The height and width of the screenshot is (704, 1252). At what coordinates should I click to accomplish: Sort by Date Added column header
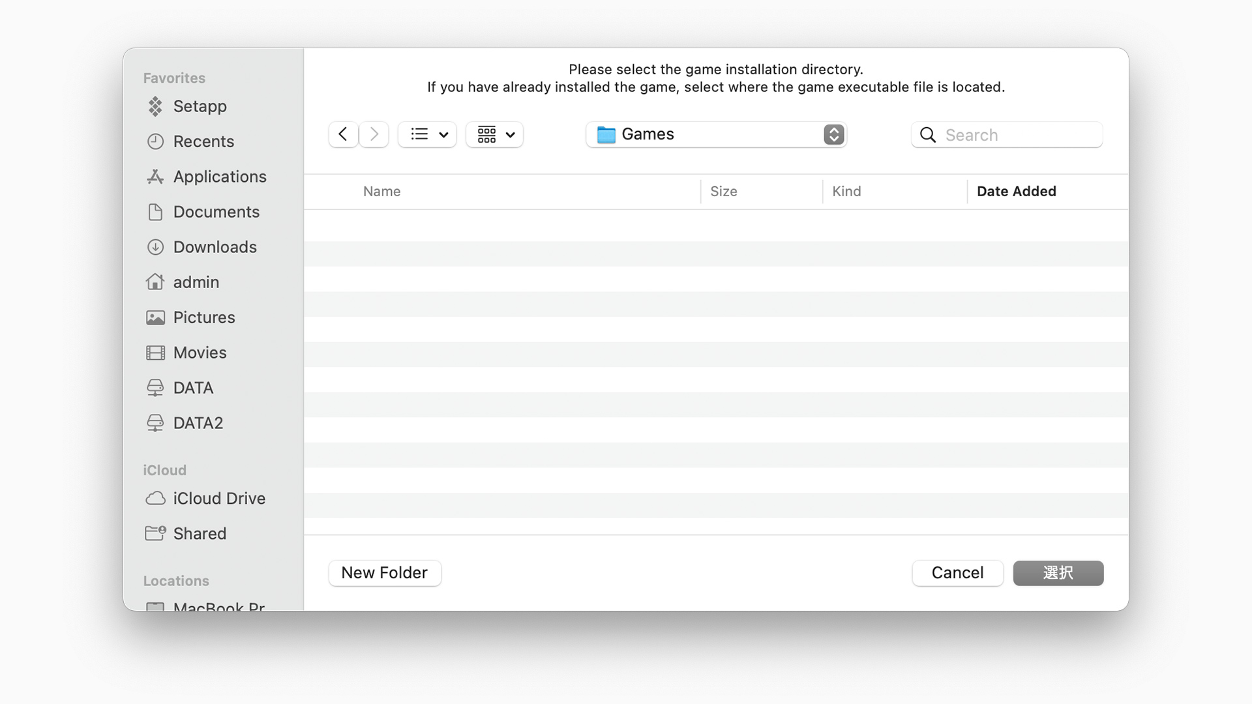(1016, 192)
